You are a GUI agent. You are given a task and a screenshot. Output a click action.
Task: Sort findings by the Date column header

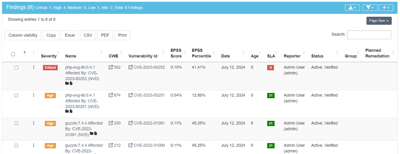[x=225, y=56]
